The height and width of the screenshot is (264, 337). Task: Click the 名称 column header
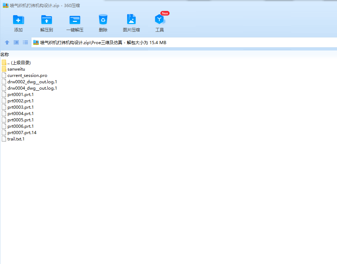coord(5,55)
